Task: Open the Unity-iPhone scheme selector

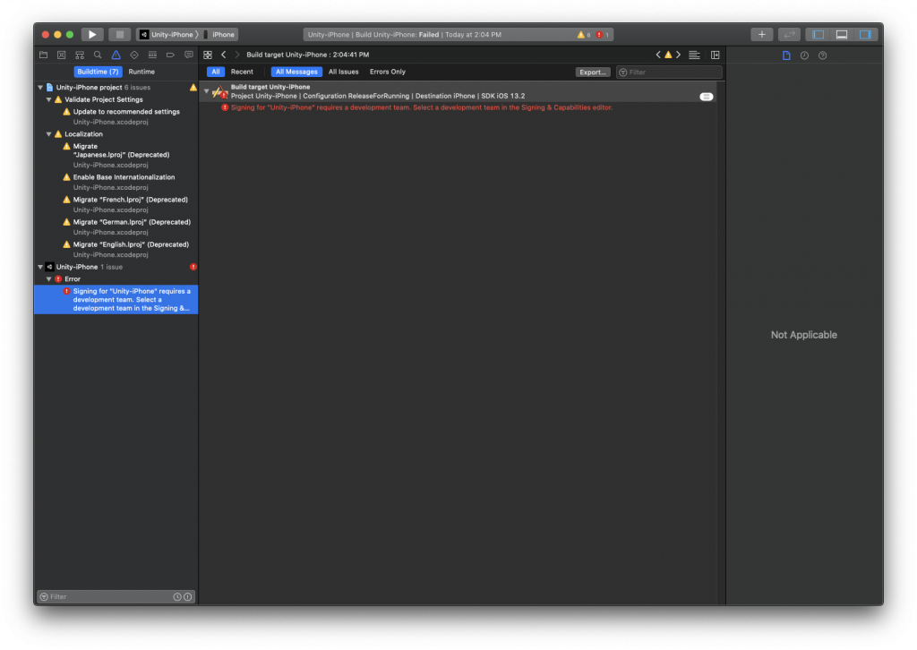Action: pos(167,35)
